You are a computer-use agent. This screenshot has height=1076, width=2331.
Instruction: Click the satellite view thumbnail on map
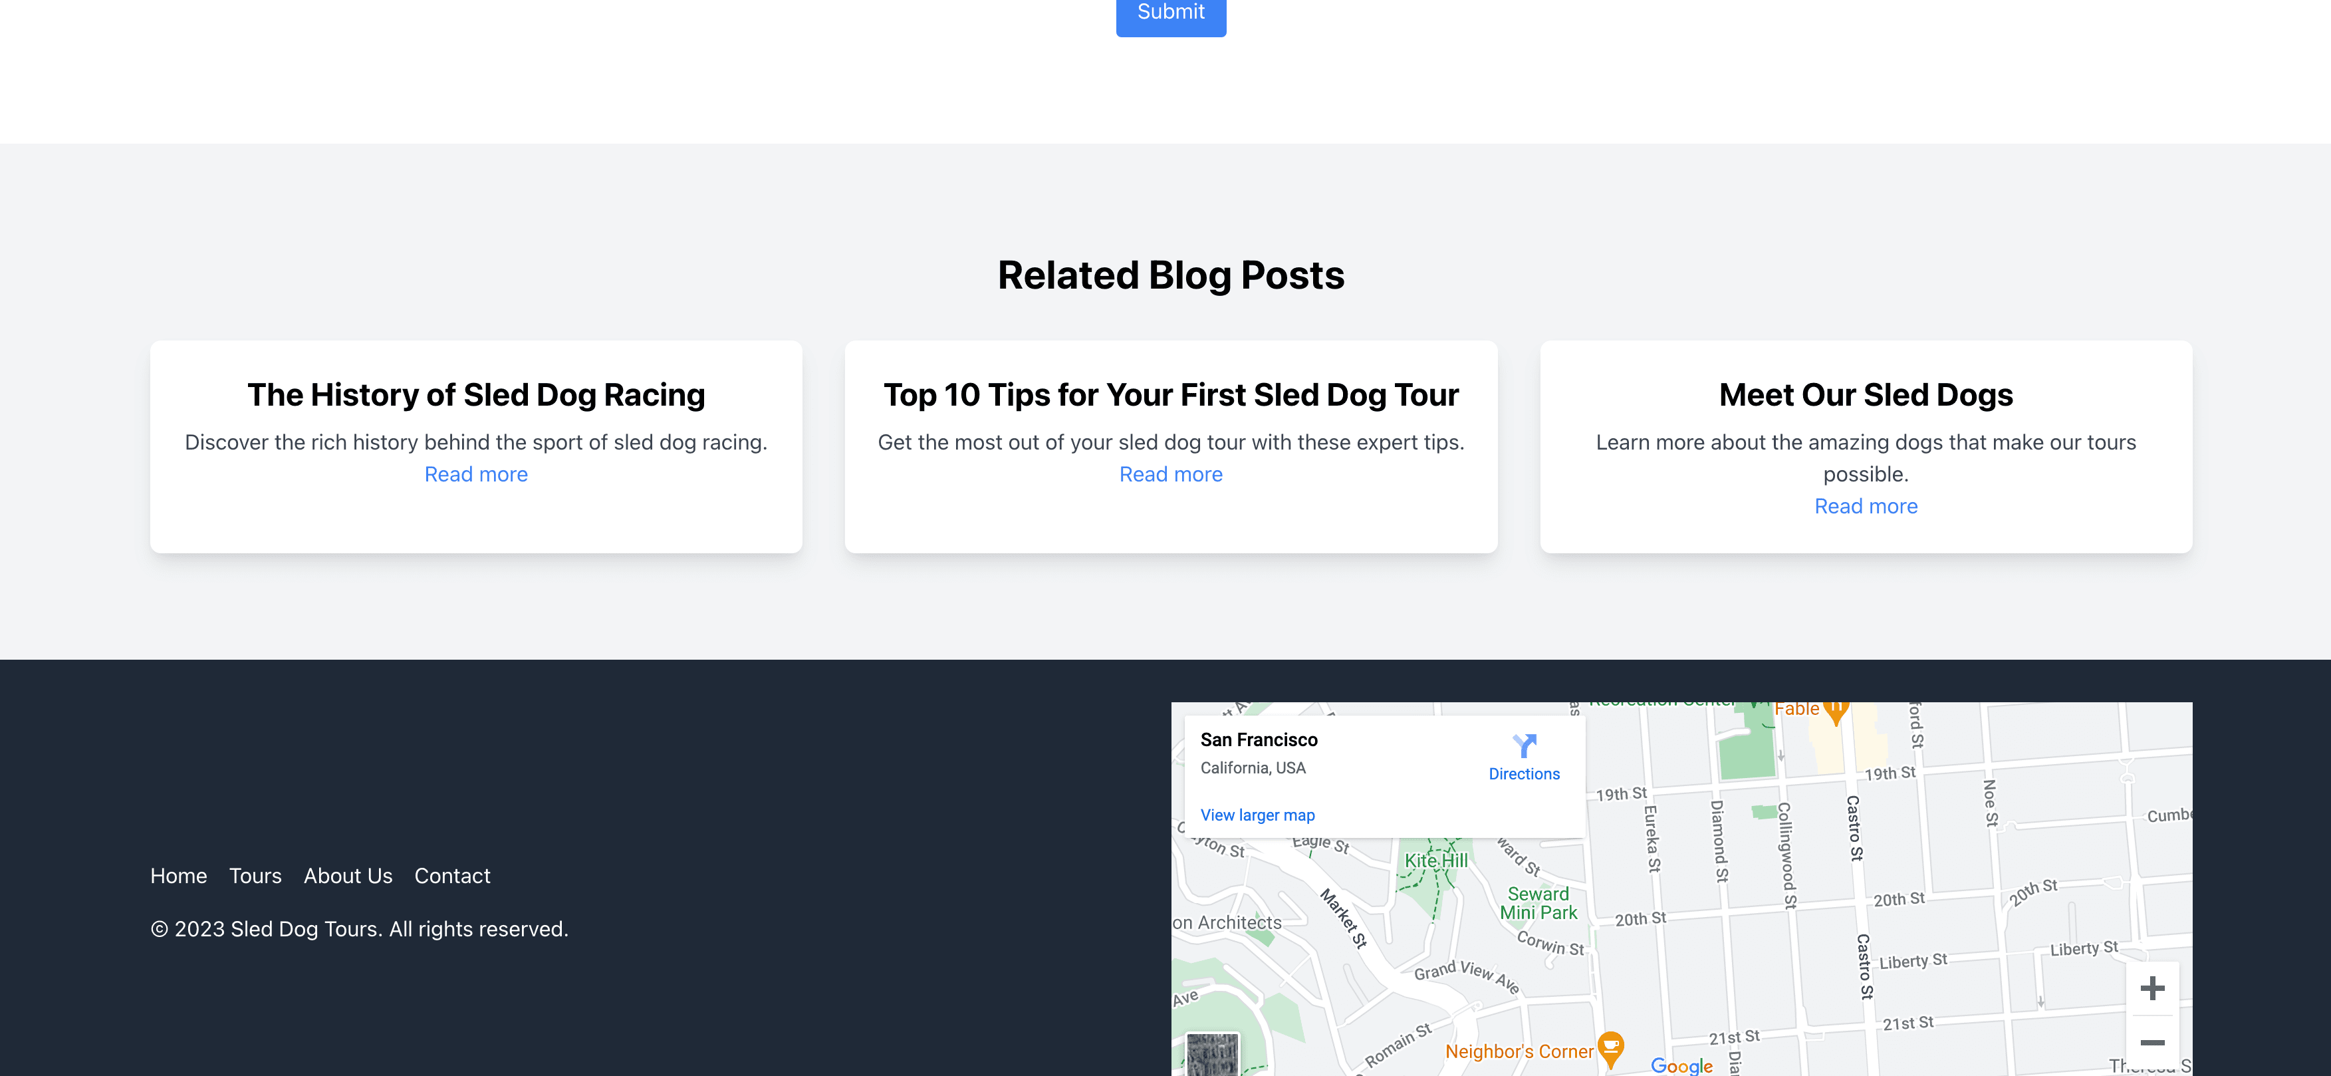coord(1213,1054)
